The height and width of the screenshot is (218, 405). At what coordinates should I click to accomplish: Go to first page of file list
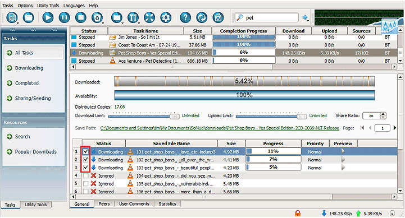tap(362, 128)
